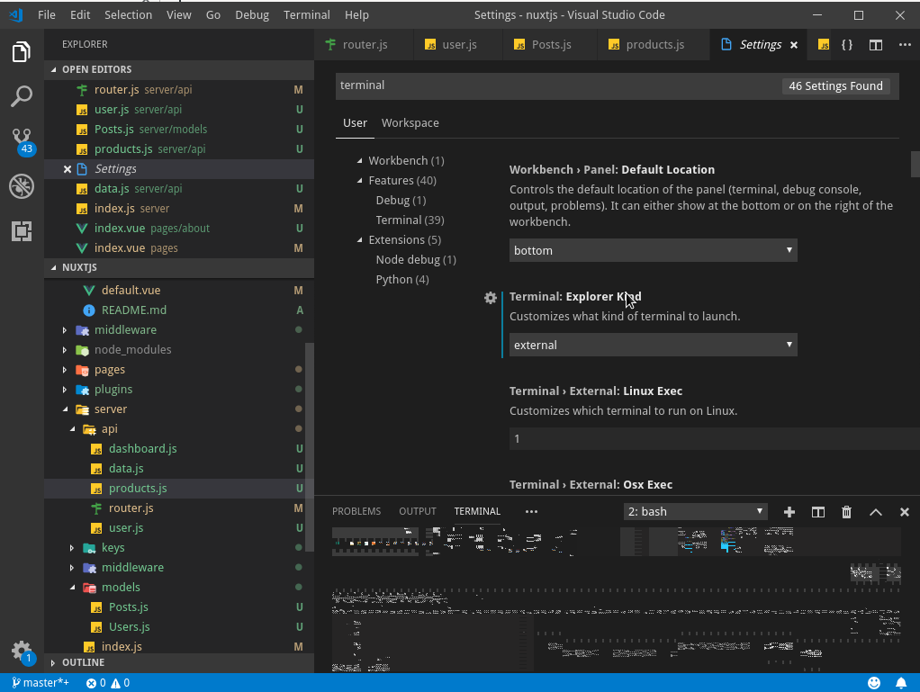Open the File menu
This screenshot has width=920, height=692.
click(x=46, y=15)
